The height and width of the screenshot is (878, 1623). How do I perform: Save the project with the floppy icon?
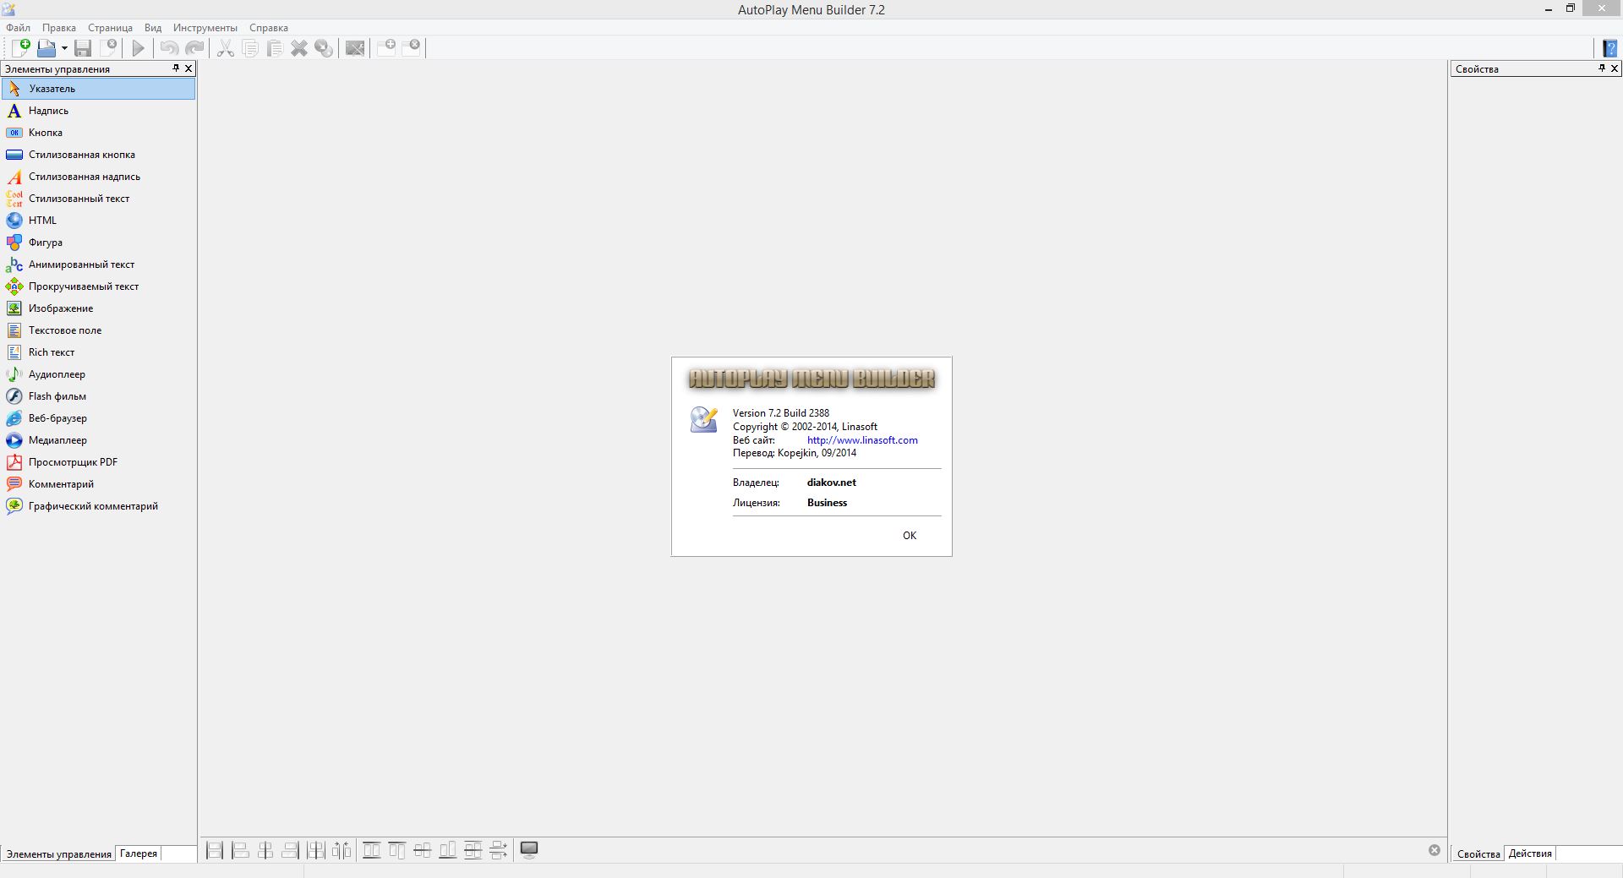point(83,48)
